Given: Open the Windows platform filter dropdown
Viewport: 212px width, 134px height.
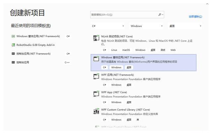Looking at the screenshot, I should (146, 26).
